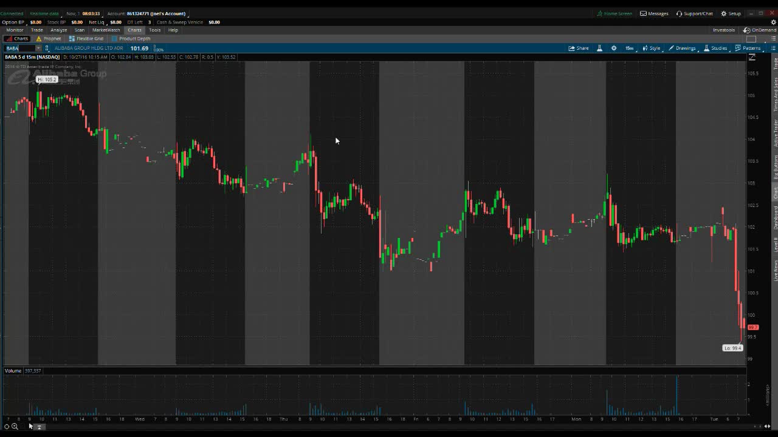The height and width of the screenshot is (437, 778).
Task: Open the Trade tab
Action: click(37, 30)
